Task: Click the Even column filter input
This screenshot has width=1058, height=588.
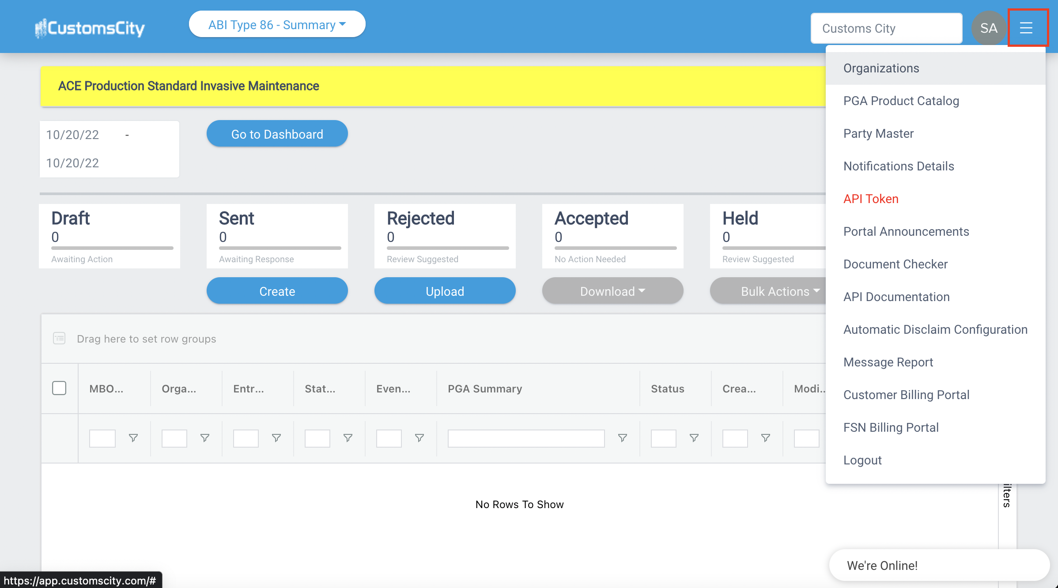Action: [x=389, y=438]
